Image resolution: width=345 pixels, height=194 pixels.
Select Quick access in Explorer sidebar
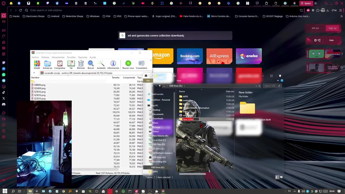(x=156, y=94)
